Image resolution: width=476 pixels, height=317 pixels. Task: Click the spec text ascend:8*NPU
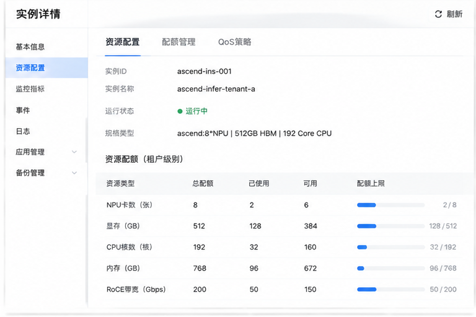pyautogui.click(x=203, y=133)
